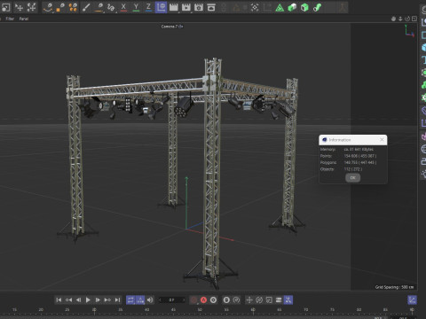Click the orange cube placement tool icon
Screen dimensions: 426x319
[60, 7]
